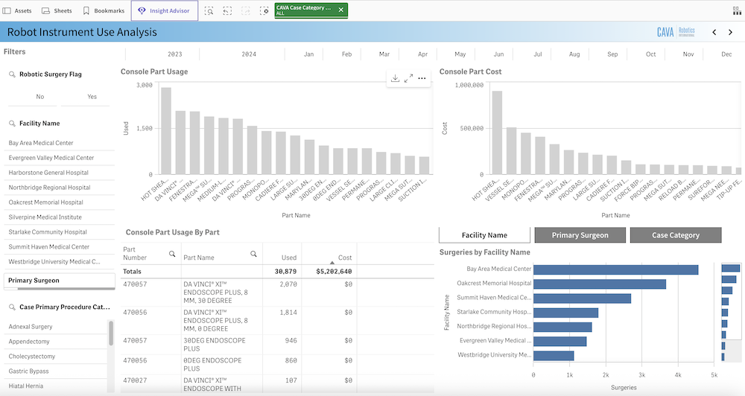Open Insight Advisor

click(165, 11)
